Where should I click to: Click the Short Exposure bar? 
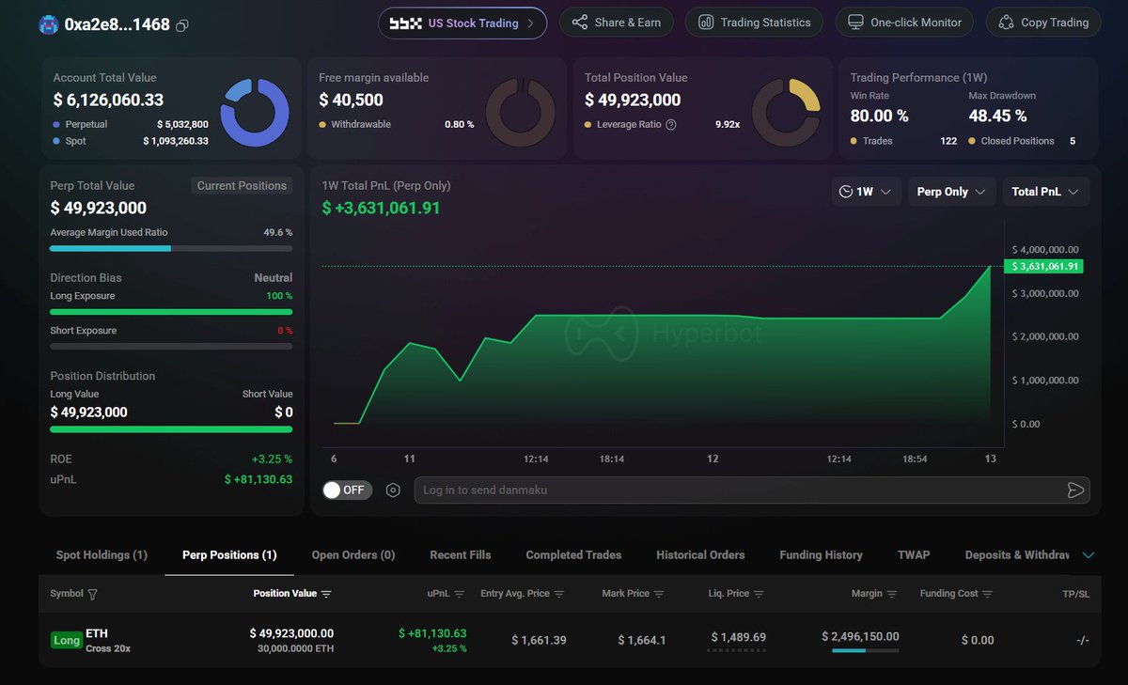171,347
